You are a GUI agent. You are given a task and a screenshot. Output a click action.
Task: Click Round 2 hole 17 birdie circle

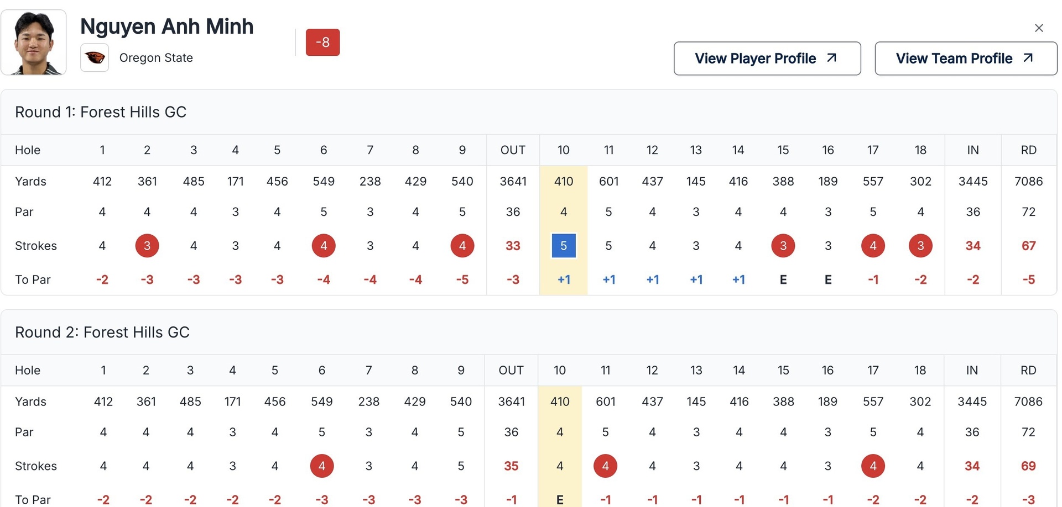[873, 466]
